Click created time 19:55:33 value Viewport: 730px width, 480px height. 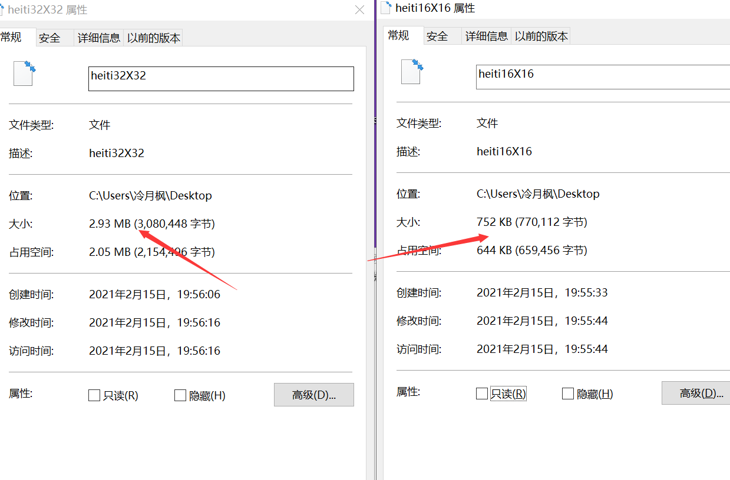(542, 293)
